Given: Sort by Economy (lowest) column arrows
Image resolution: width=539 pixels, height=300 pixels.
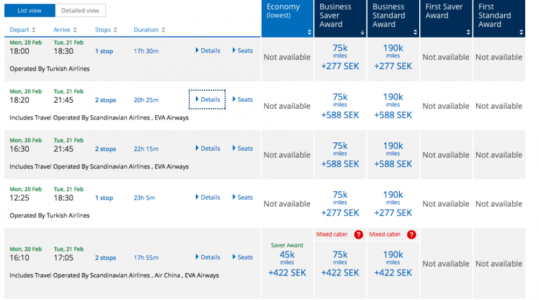Looking at the screenshot, I should [x=310, y=32].
